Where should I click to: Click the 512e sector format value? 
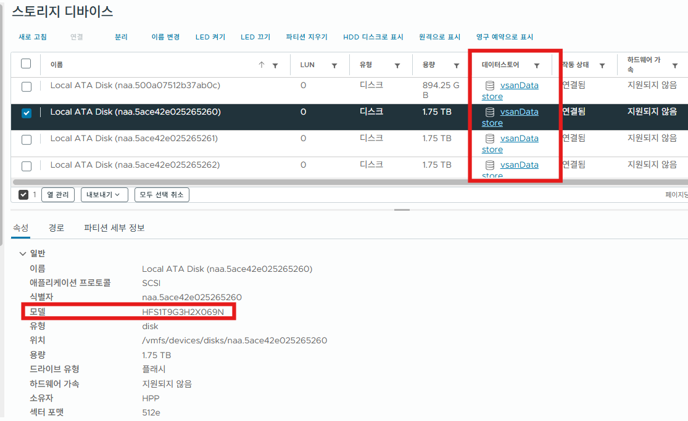151,412
